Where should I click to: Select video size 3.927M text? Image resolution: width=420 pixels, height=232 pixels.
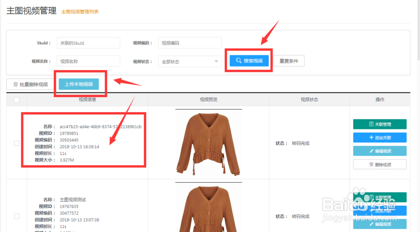(x=67, y=160)
